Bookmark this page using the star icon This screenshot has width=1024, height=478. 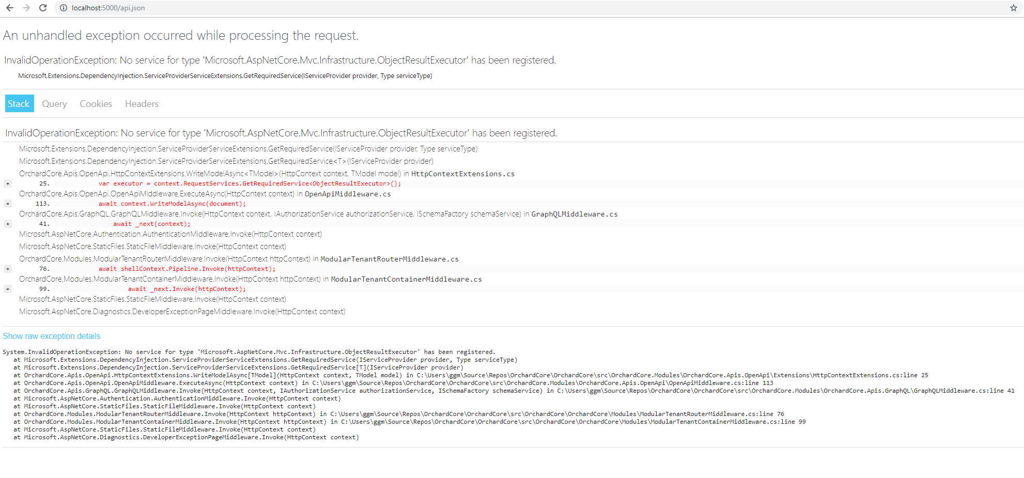1014,8
